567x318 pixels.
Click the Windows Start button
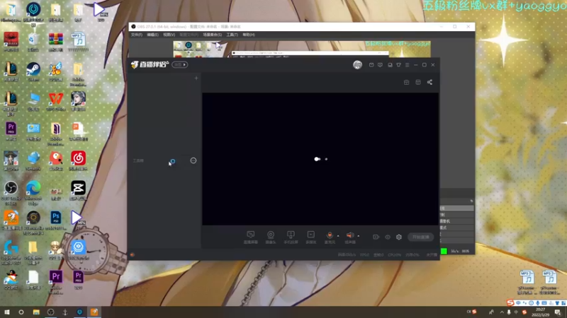pyautogui.click(x=6, y=312)
